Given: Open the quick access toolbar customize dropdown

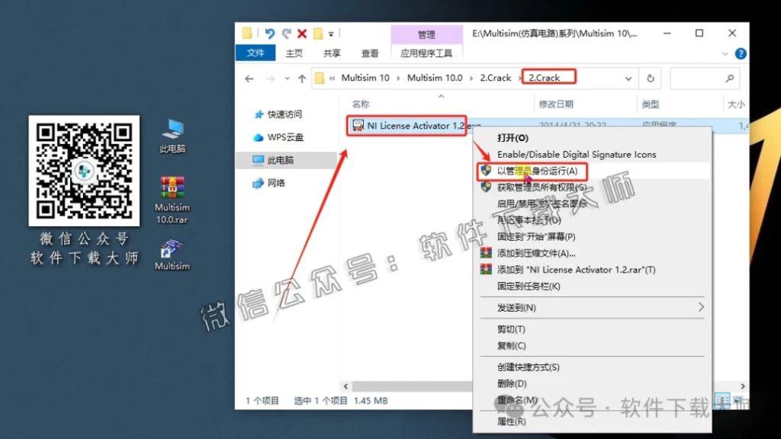Looking at the screenshot, I should (x=329, y=33).
